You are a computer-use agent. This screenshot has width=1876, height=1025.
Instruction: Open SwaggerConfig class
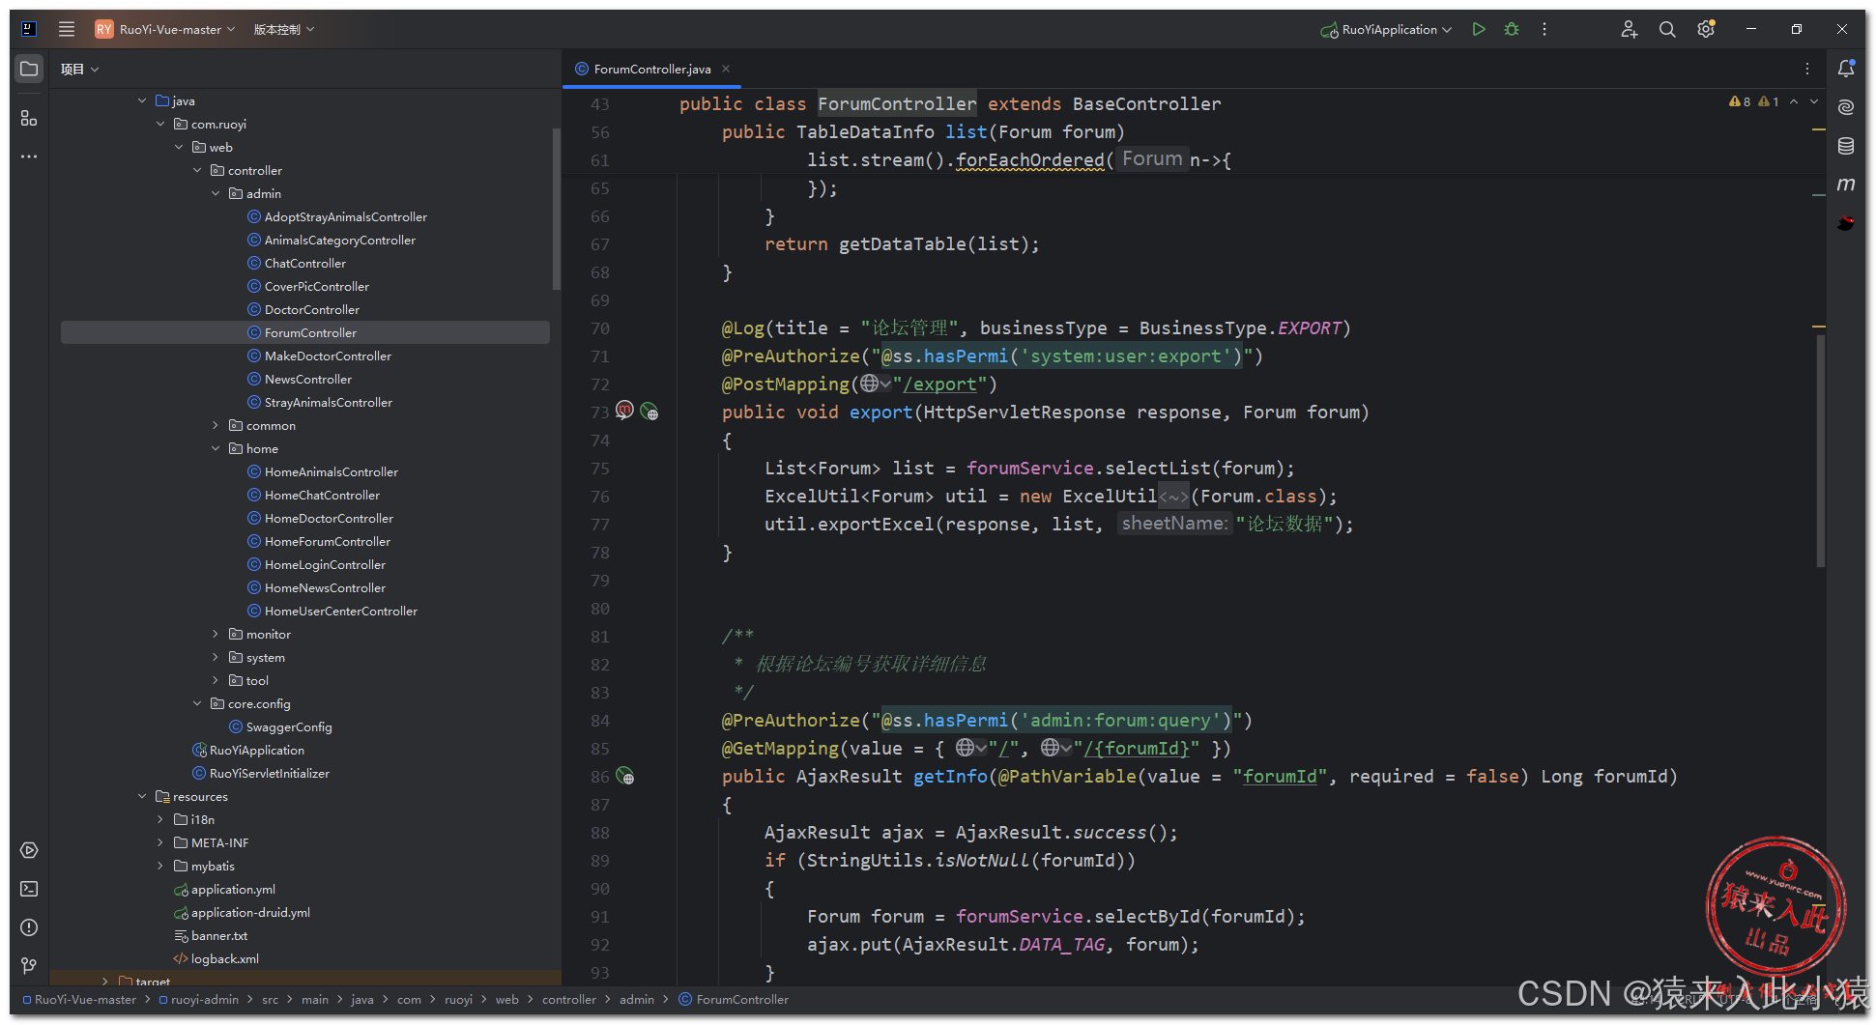288,726
